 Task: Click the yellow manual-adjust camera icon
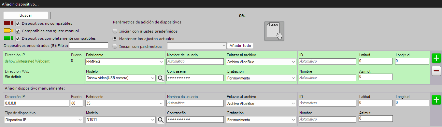(x=8, y=31)
